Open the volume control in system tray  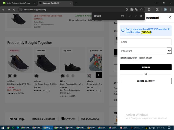pos(154,128)
